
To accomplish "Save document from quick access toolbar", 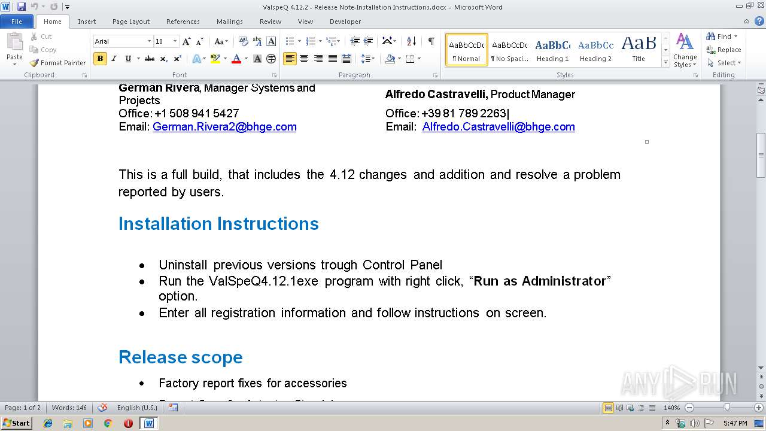I will pyautogui.click(x=22, y=7).
